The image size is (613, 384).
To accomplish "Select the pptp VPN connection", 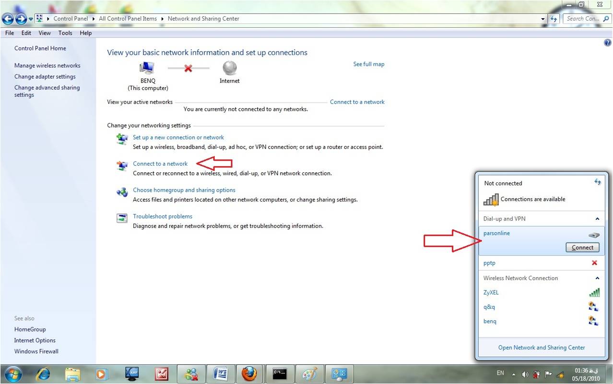I will click(542, 263).
